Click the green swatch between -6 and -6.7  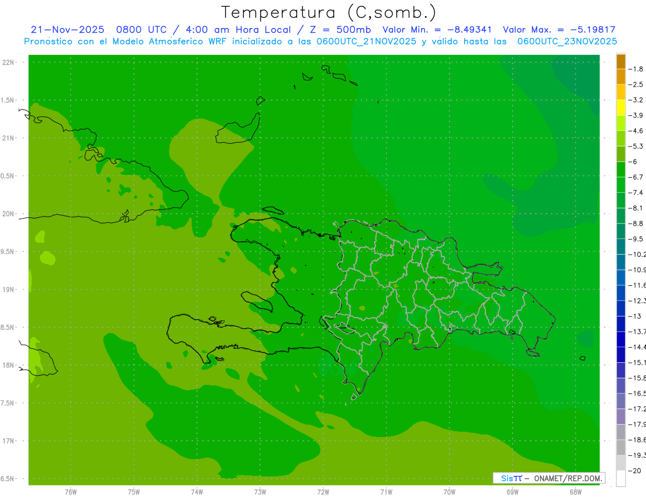point(621,170)
